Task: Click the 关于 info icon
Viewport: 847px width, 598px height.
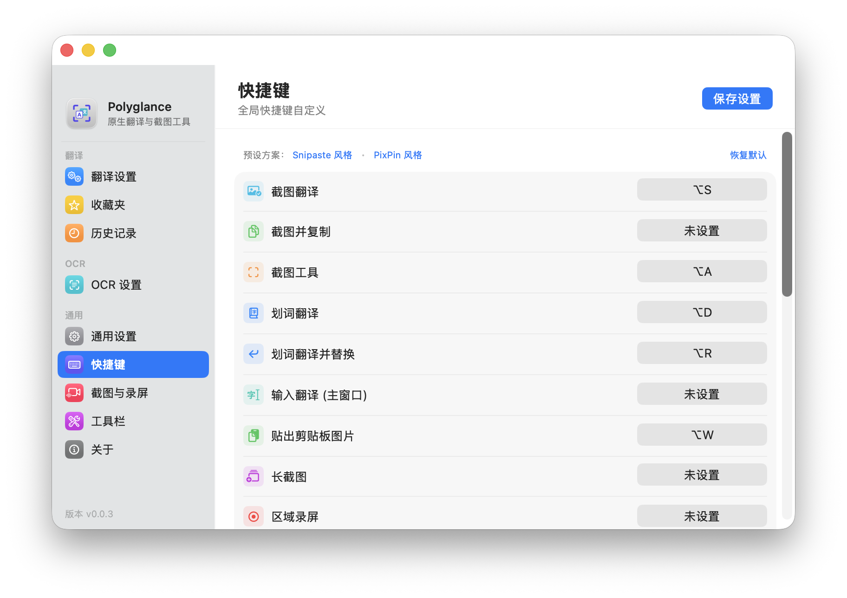Action: click(74, 449)
